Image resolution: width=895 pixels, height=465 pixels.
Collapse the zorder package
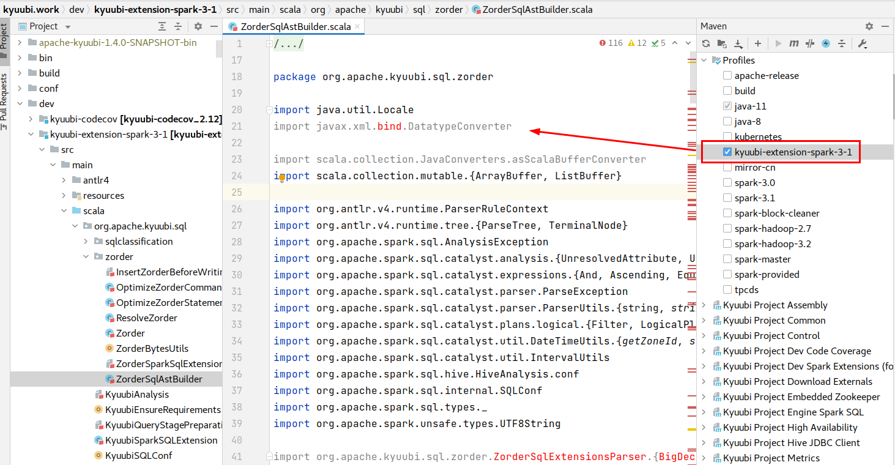(x=87, y=256)
